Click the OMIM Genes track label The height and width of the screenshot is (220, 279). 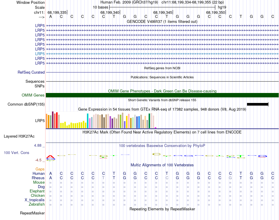point(33,95)
